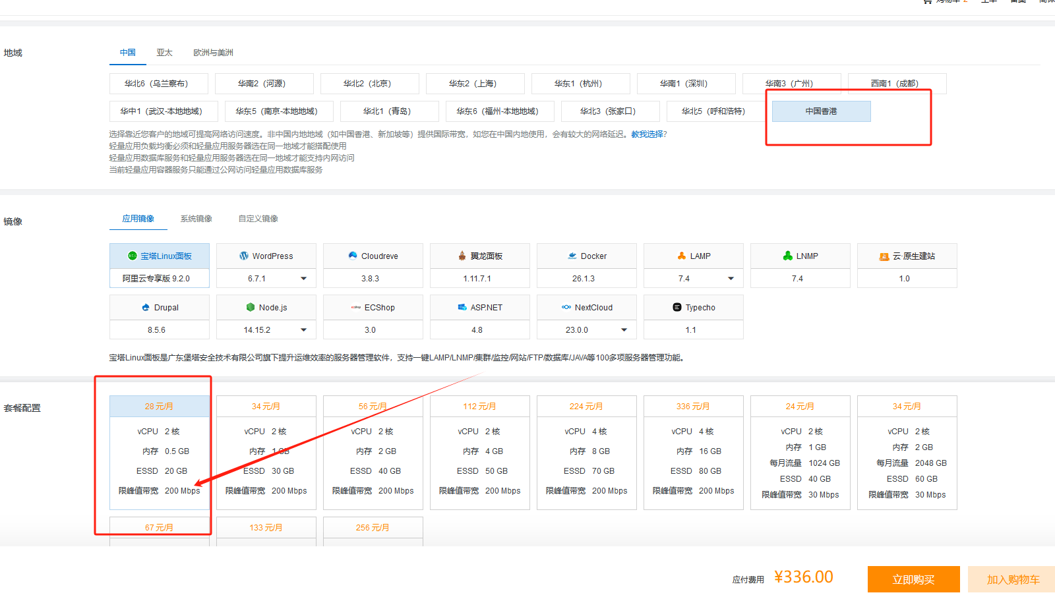Select region 华东2 (上海)
Viewport: 1055px width, 599px height.
click(x=475, y=84)
